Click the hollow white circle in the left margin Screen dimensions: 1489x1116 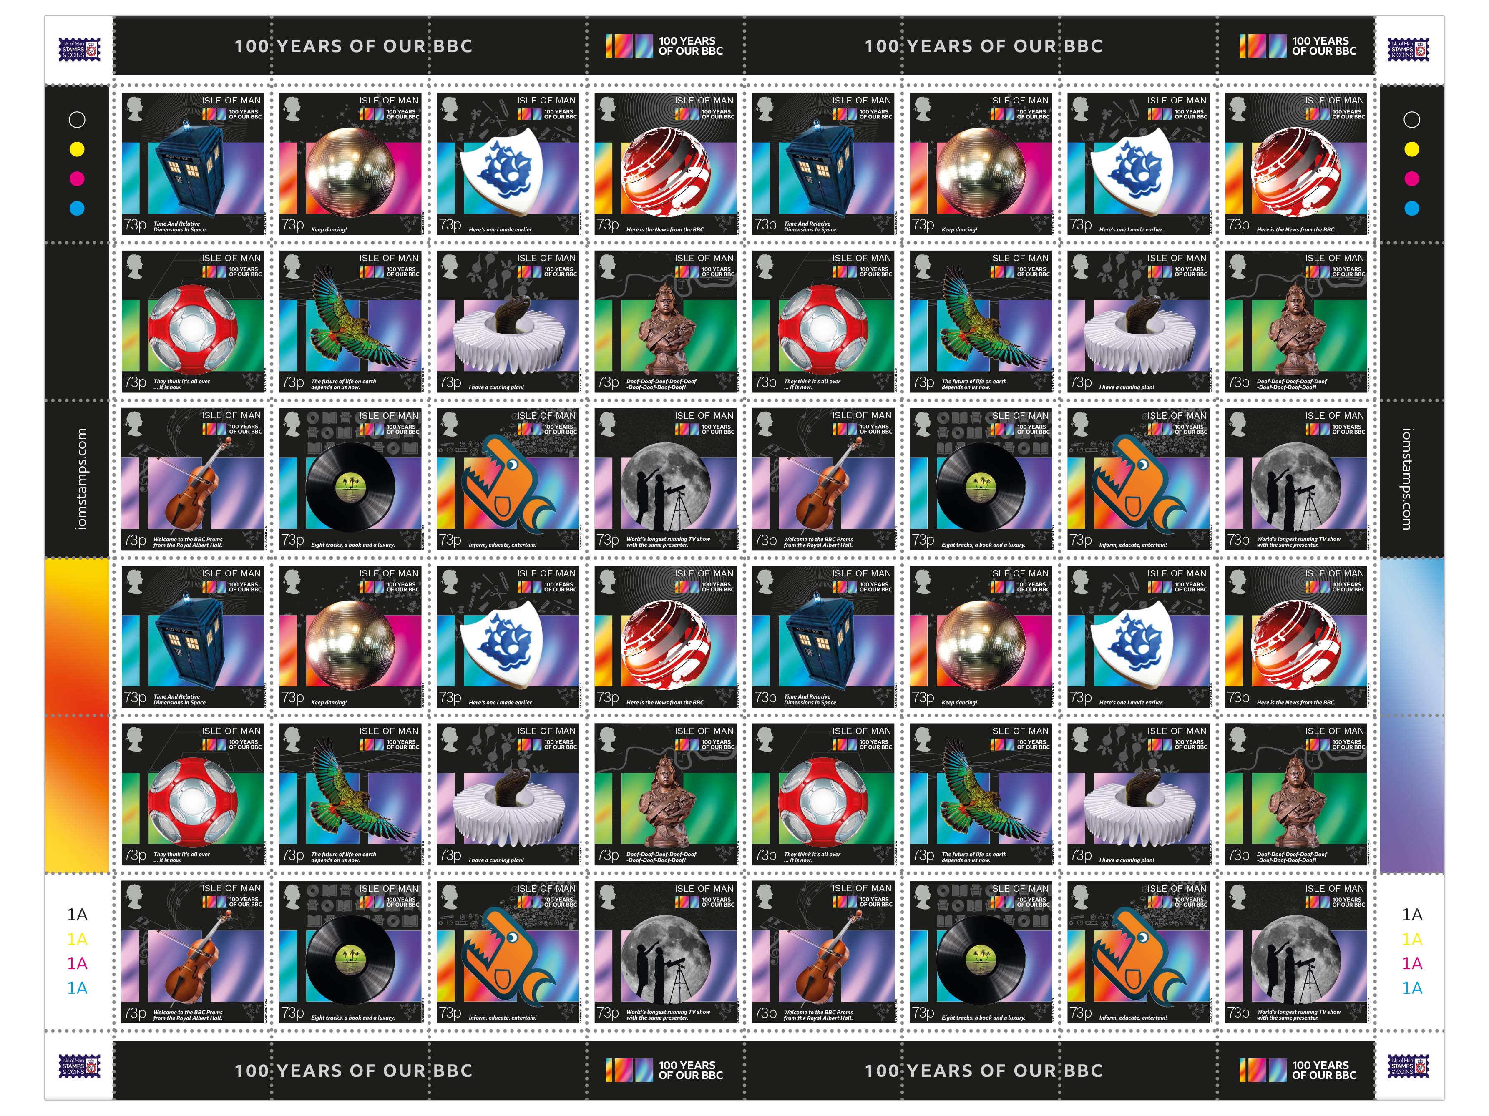click(78, 120)
